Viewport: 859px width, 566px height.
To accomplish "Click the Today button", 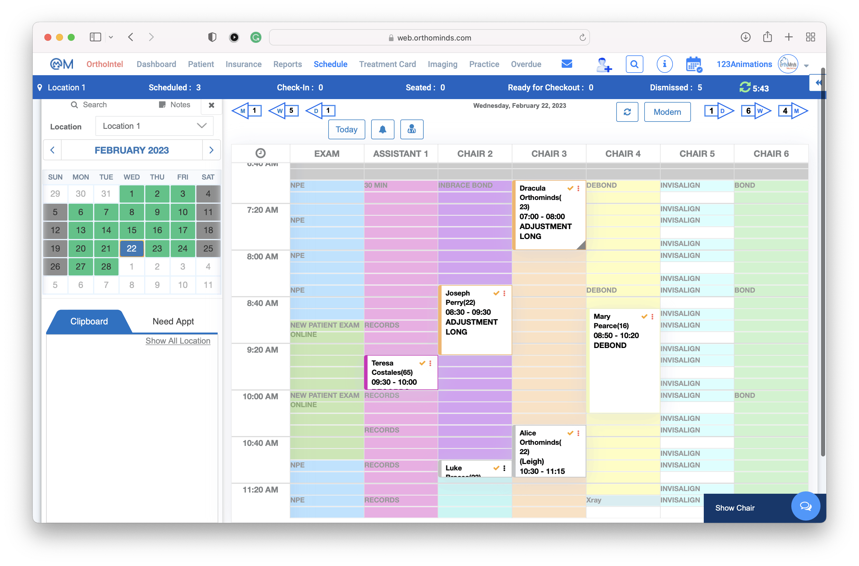I will 346,129.
